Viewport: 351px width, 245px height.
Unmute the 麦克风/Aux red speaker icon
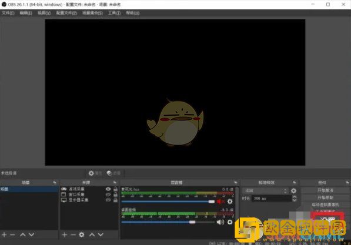[x=220, y=202]
